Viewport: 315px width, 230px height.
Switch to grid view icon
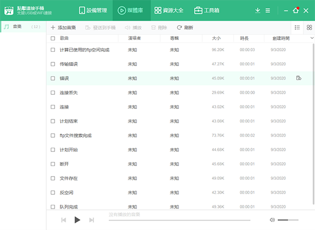tap(309, 27)
